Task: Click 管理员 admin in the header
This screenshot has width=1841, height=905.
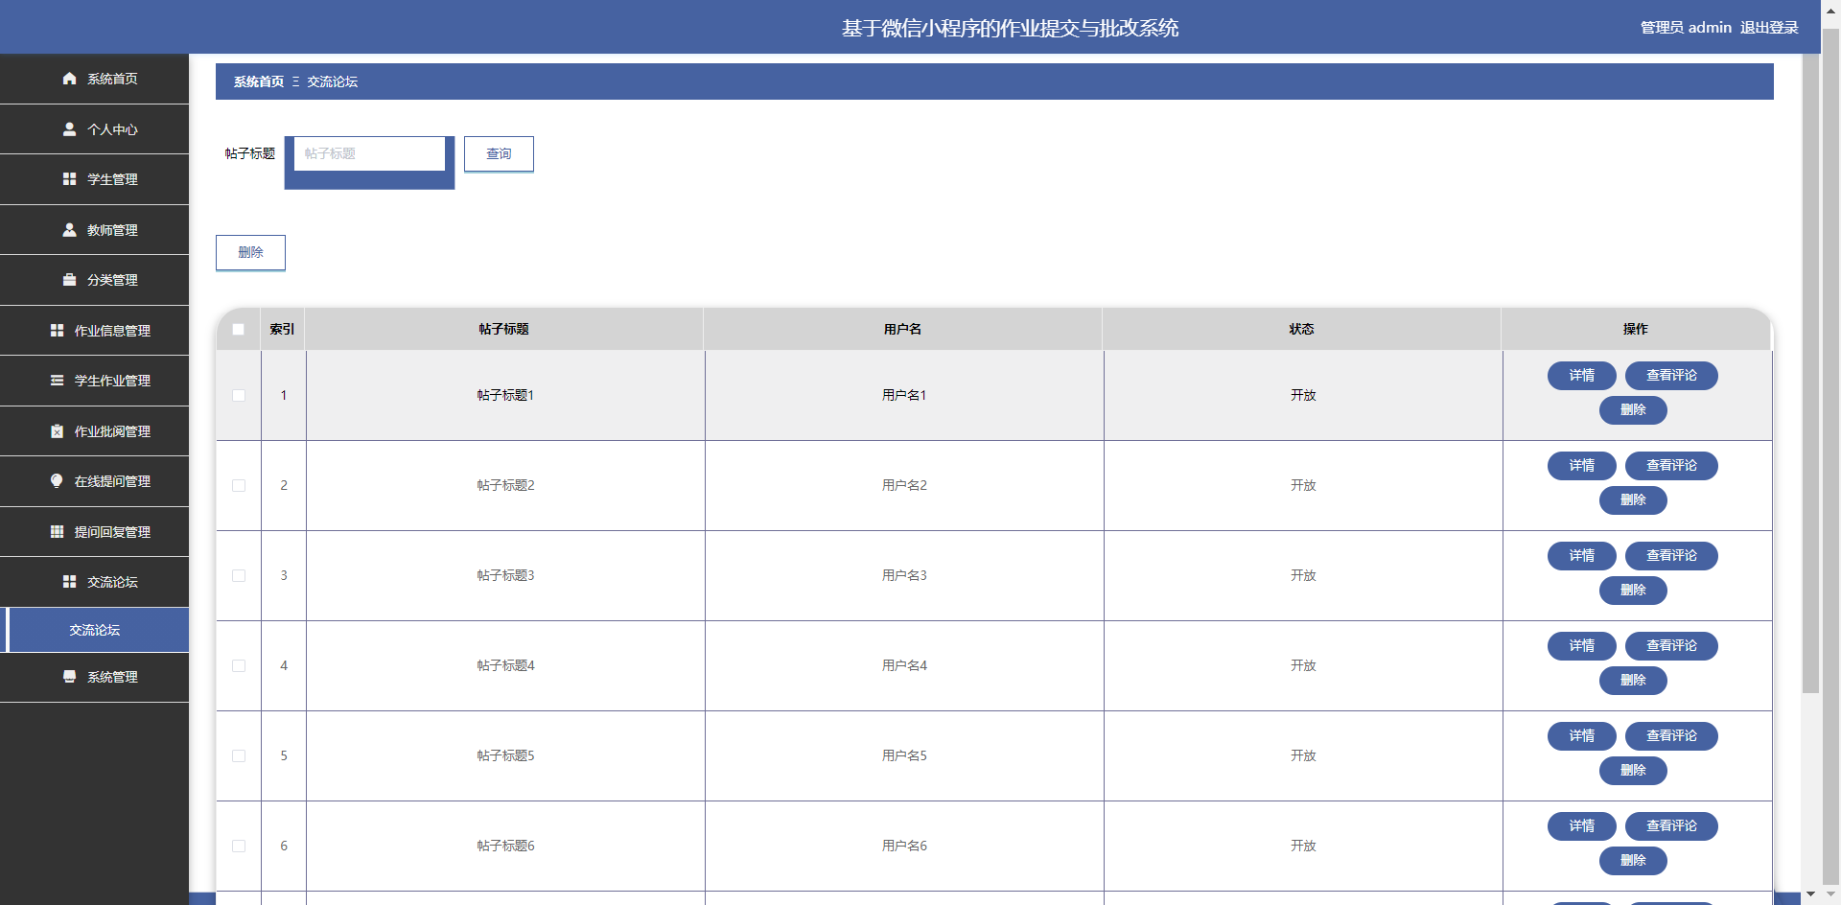Action: tap(1686, 28)
